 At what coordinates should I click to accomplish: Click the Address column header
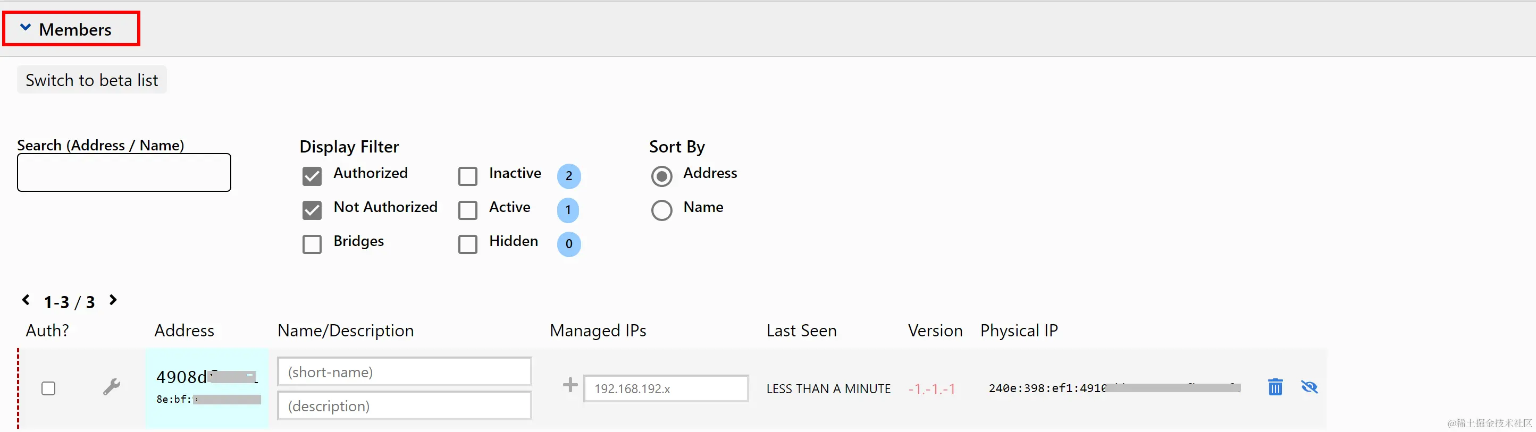click(183, 331)
